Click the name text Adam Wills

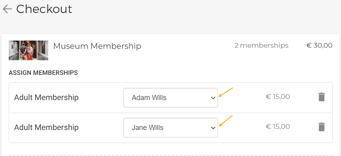149,98
